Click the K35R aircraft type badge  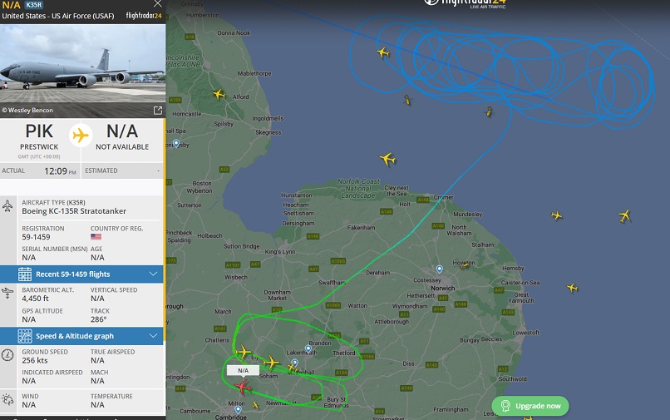click(x=34, y=5)
